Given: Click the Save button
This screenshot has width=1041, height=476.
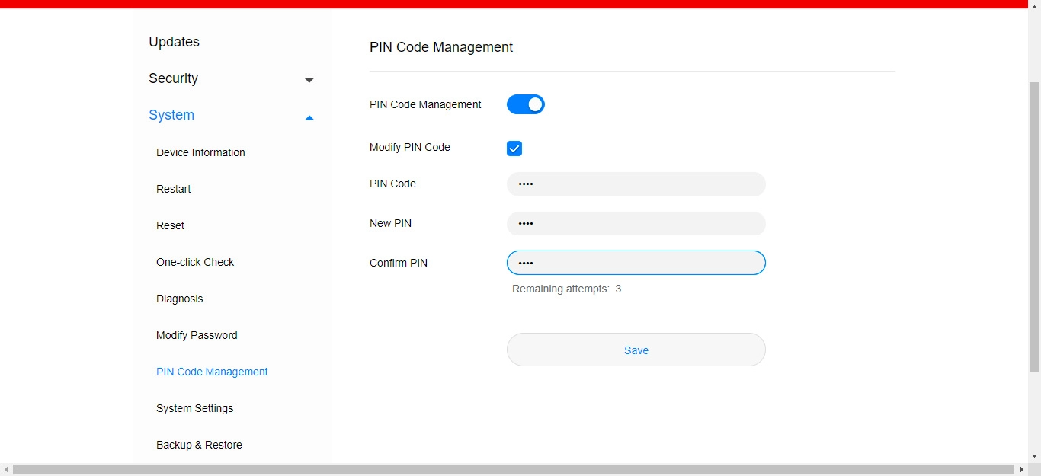Looking at the screenshot, I should point(636,350).
